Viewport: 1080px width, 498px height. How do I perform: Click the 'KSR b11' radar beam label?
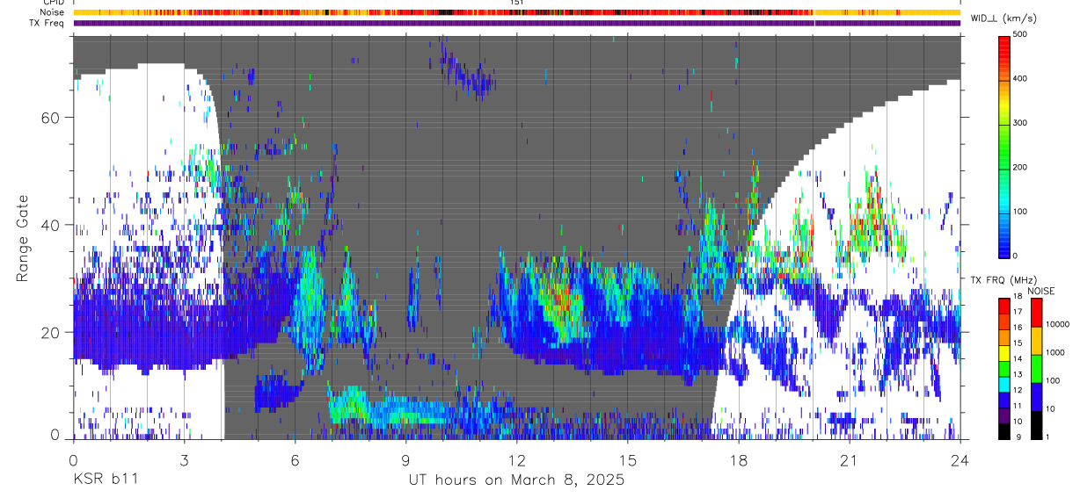click(x=105, y=480)
